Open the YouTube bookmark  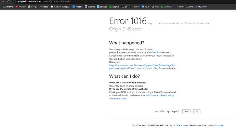tap(21, 7)
